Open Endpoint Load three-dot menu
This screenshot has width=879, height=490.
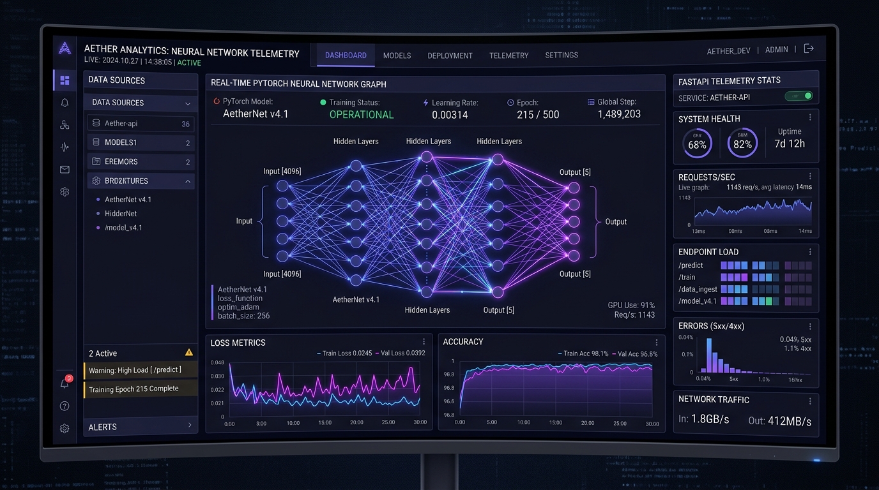(x=810, y=251)
